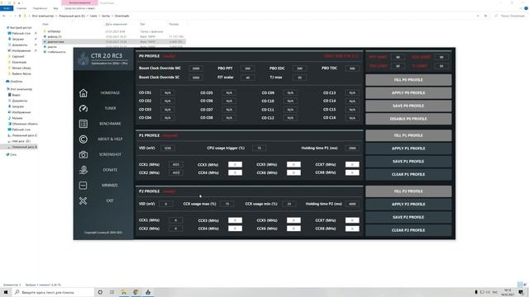Image resolution: width=529 pixels, height=297 pixels.
Task: Focus P1 CCX3 (MHz) white field
Action: click(x=235, y=165)
